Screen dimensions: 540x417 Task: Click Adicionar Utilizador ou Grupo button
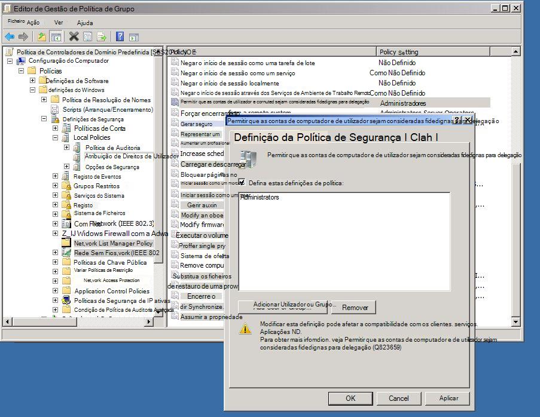click(282, 306)
